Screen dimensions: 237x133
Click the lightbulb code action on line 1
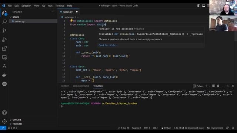71,21
